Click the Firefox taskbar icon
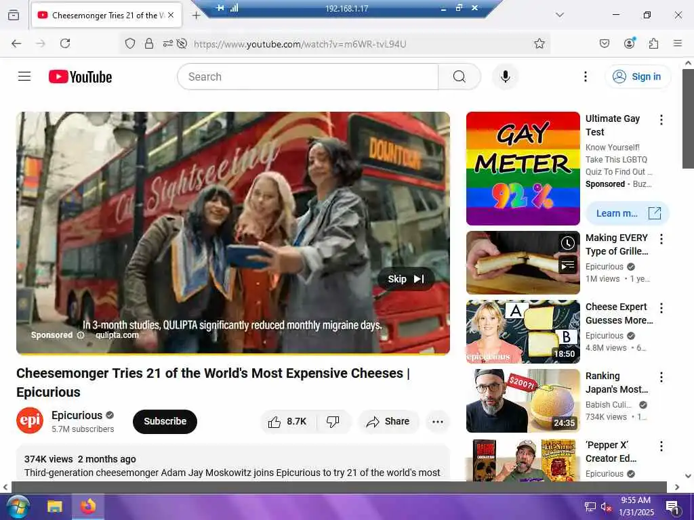Screen dimensions: 694x520 (x=88, y=506)
